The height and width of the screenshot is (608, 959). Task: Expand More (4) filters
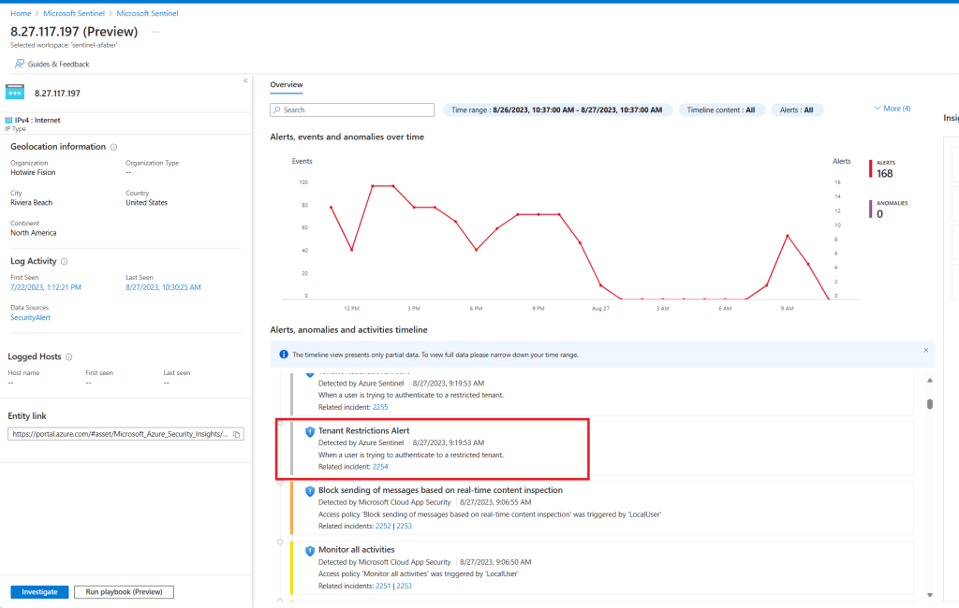click(x=891, y=109)
